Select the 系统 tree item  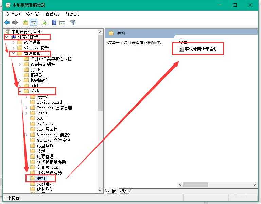tap(35, 91)
